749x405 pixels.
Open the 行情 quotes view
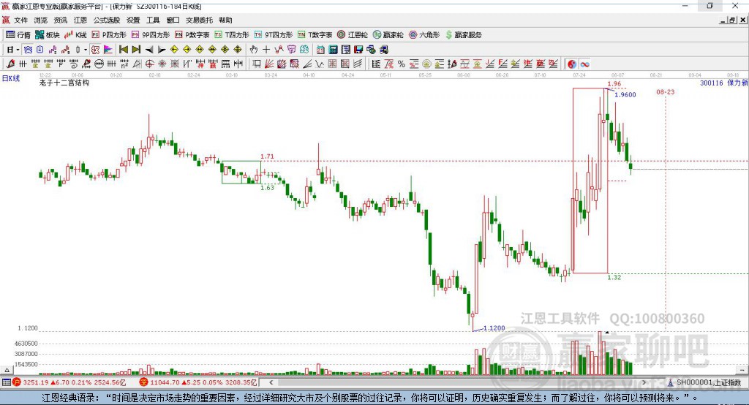[18, 35]
